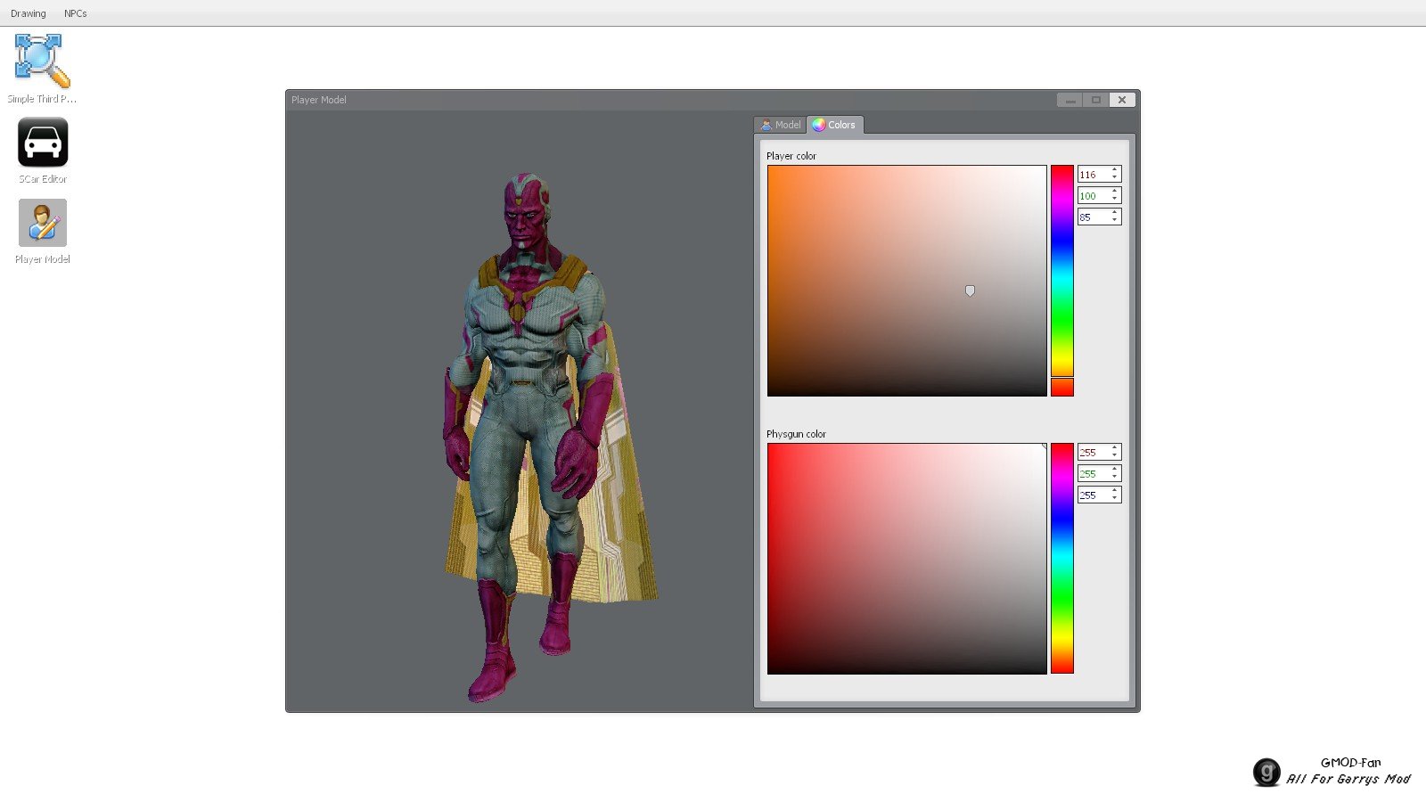Decrease the Player color green value
This screenshot has width=1426, height=802.
pyautogui.click(x=1115, y=200)
